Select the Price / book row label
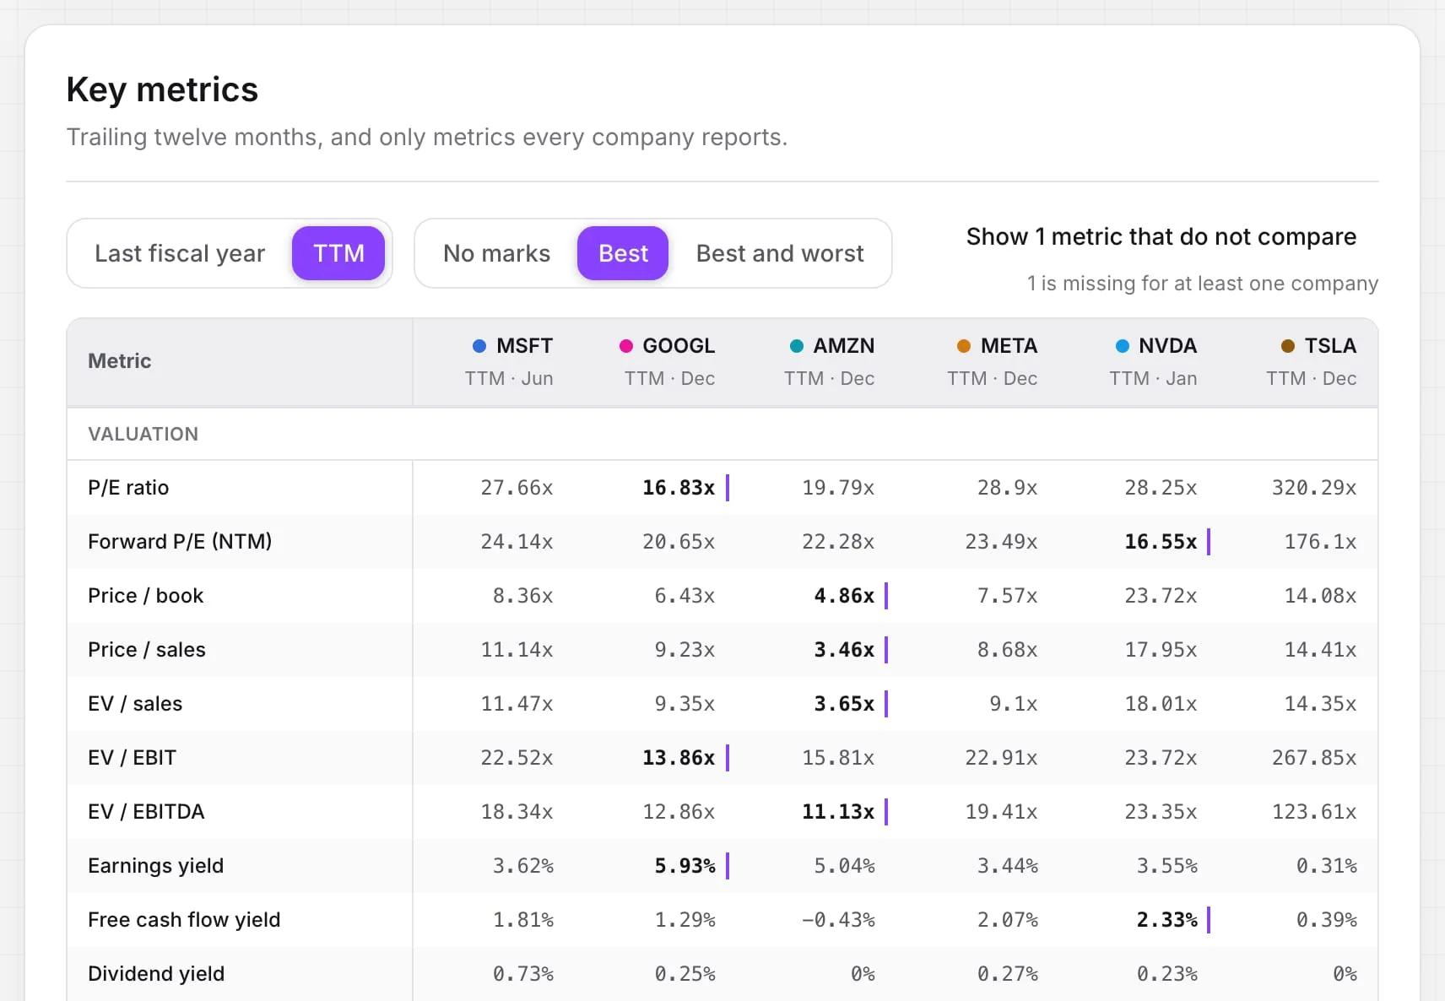 click(x=146, y=596)
